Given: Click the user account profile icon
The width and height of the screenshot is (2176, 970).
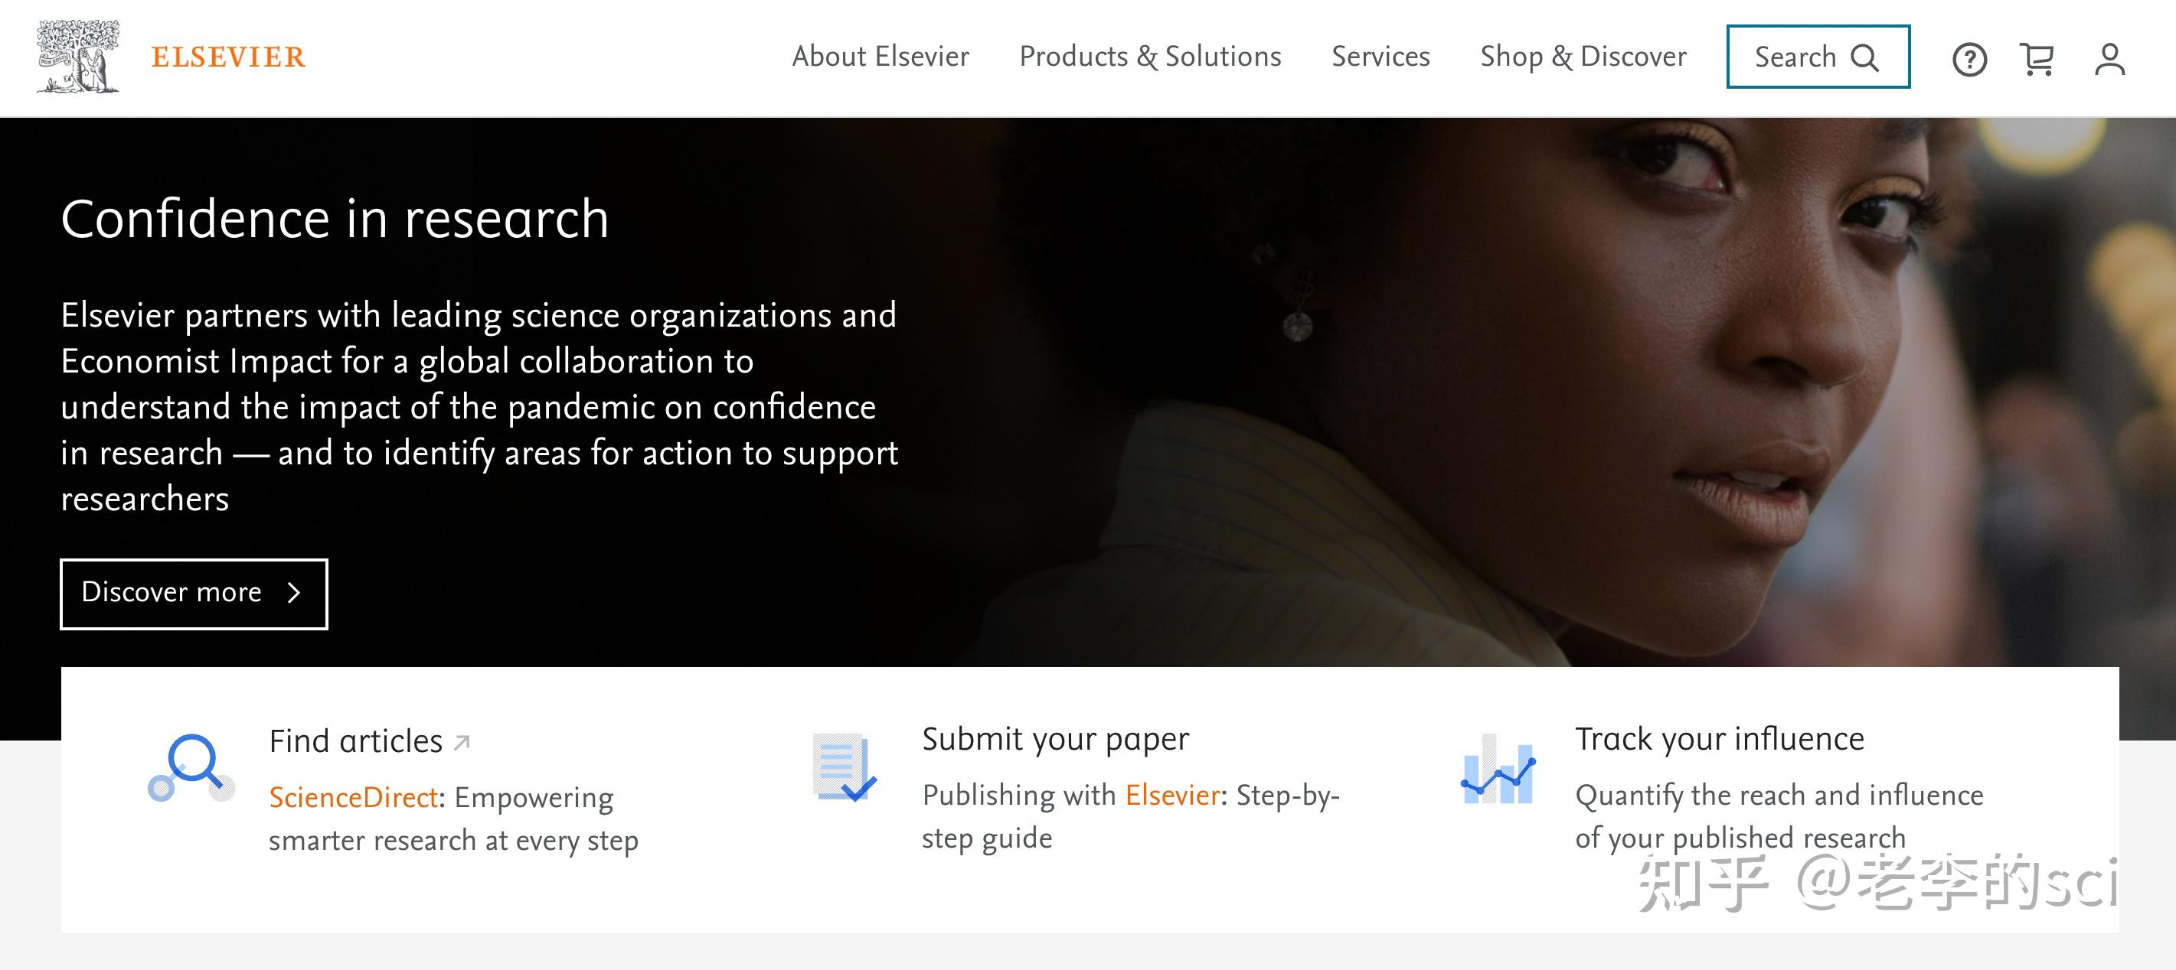Looking at the screenshot, I should 2109,59.
